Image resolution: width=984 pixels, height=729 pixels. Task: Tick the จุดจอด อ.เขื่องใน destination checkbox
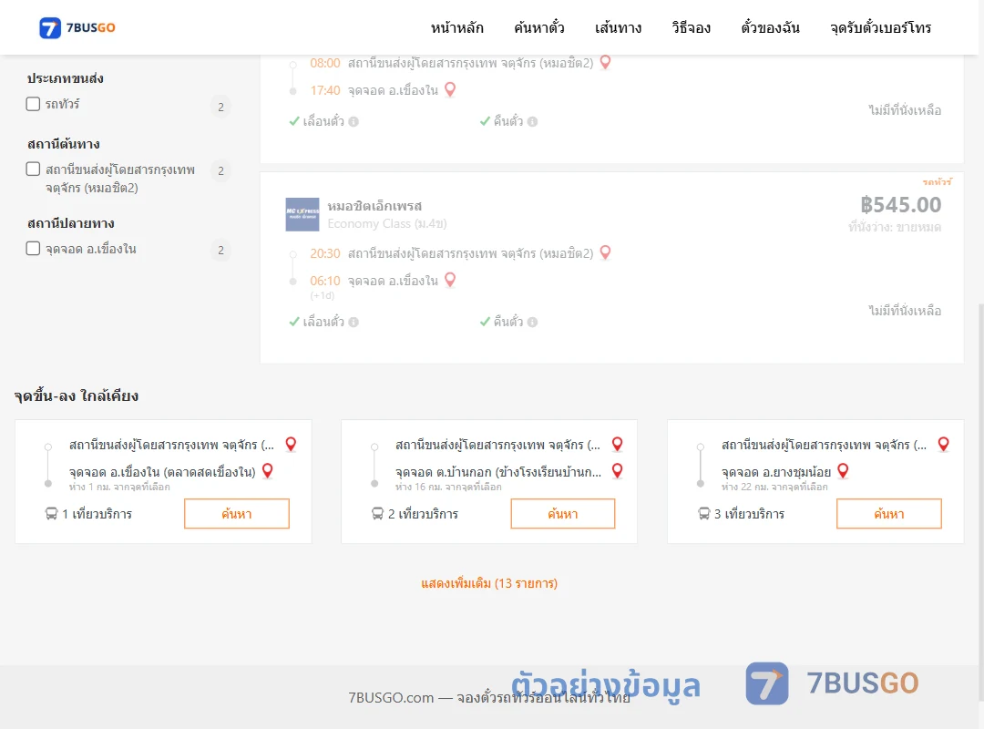34,248
